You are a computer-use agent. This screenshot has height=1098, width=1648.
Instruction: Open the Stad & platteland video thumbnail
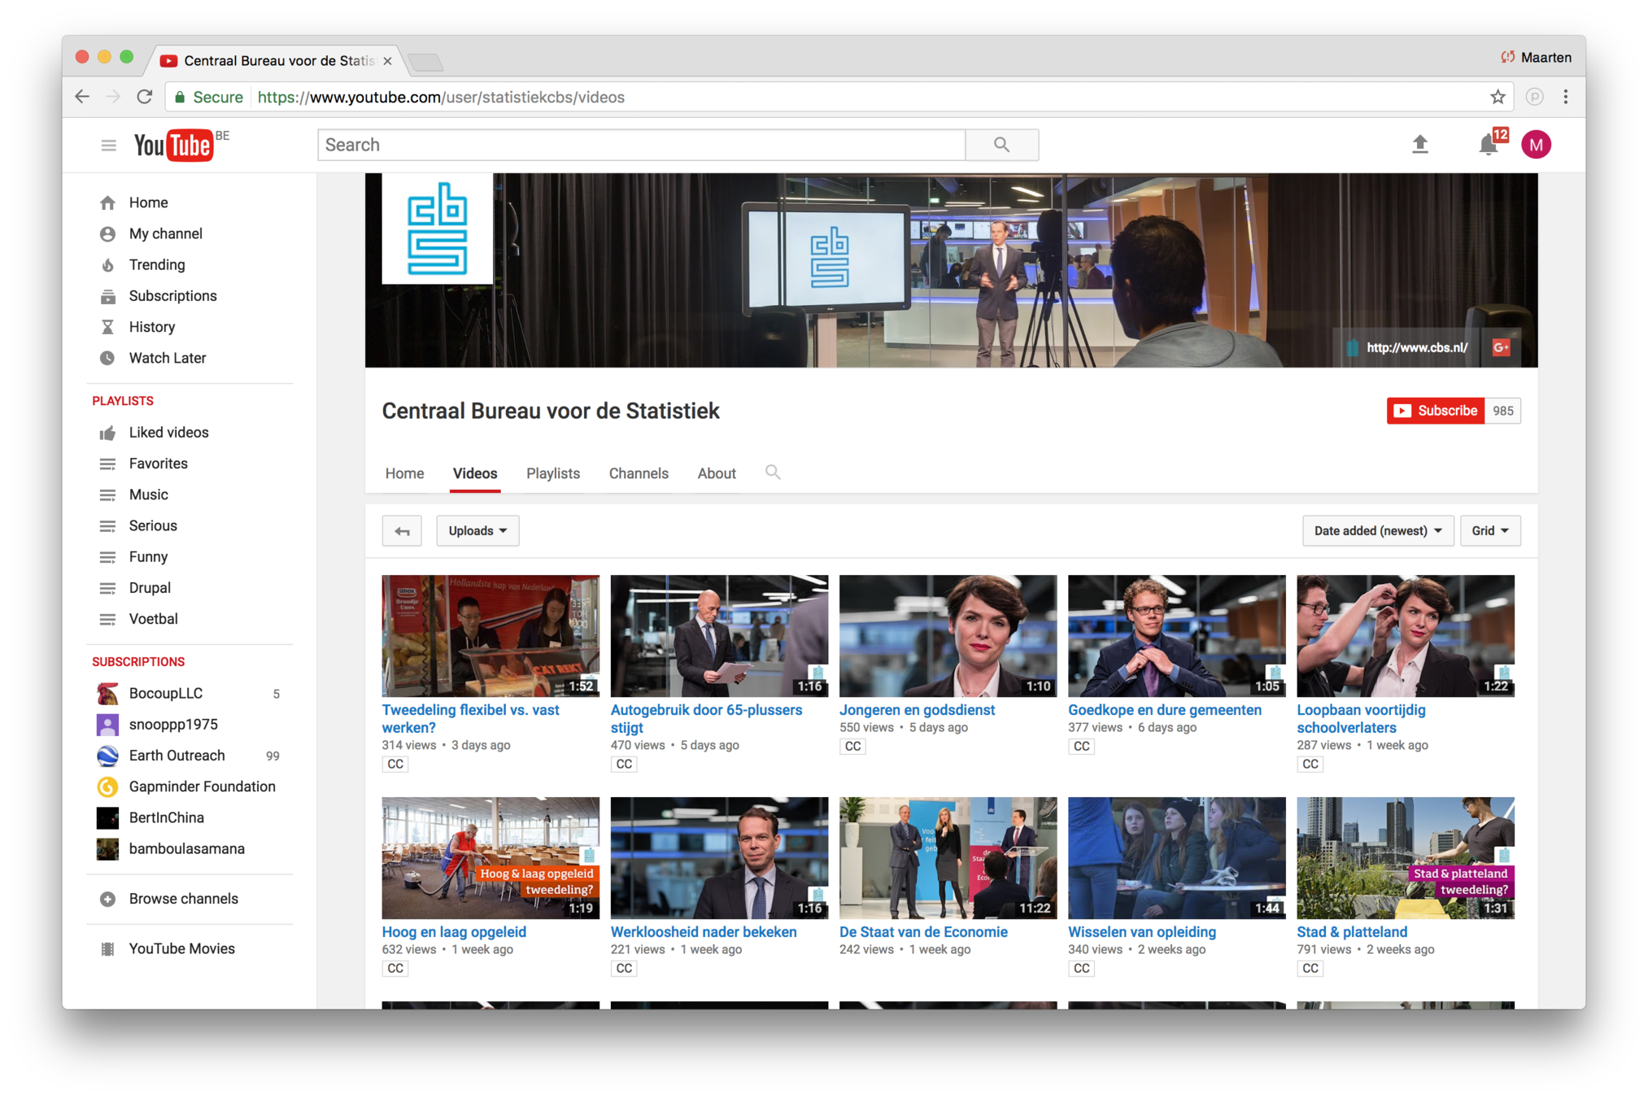[1405, 858]
